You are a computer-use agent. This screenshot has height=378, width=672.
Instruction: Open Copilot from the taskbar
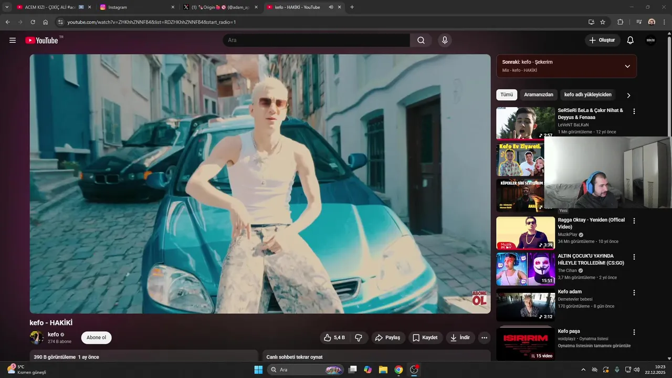pos(368,370)
